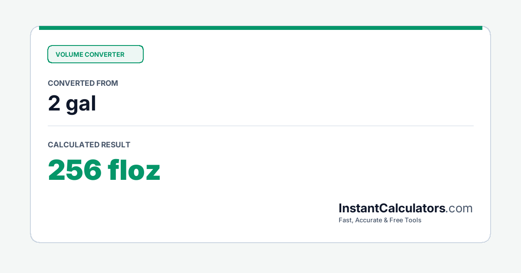The image size is (521, 273).
Task: Click the word From in the upper label
Action: pyautogui.click(x=108, y=83)
